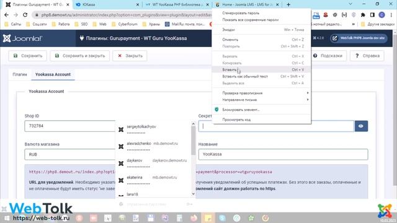Screen dimensions: 397x223
Task: Click the secret key input field
Action: 276,126
